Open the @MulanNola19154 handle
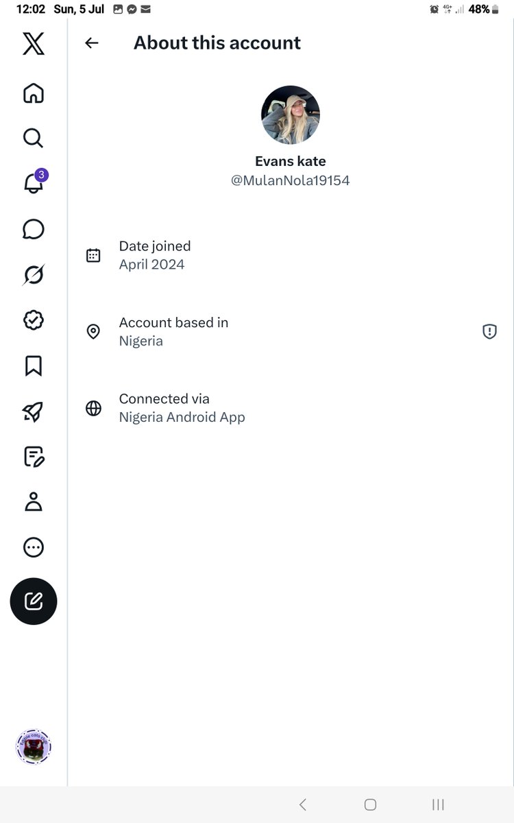 click(x=291, y=181)
